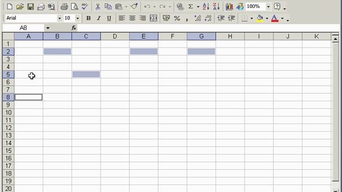Click the Increase Indent icon
The width and height of the screenshot is (342, 192).
point(231,18)
